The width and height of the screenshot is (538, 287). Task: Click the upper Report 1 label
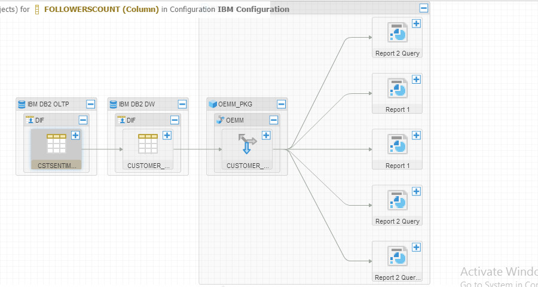[398, 109]
